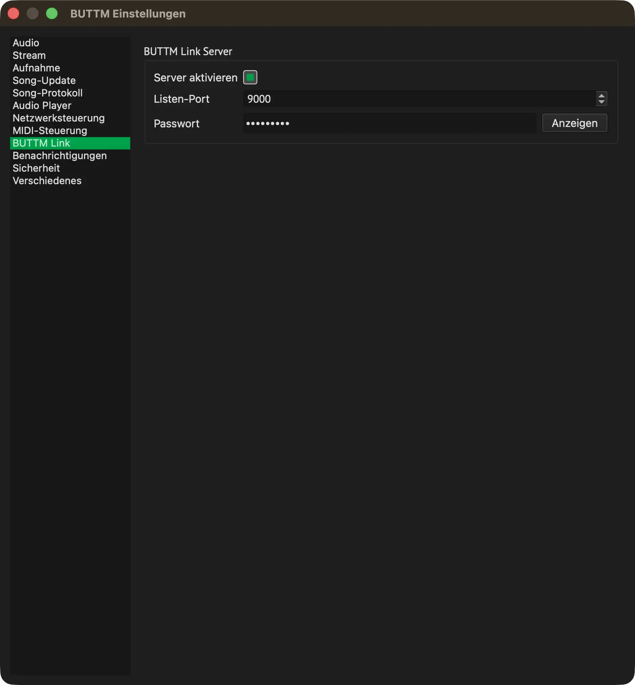Toggle the Server aktivieren checkbox
635x685 pixels.
250,77
